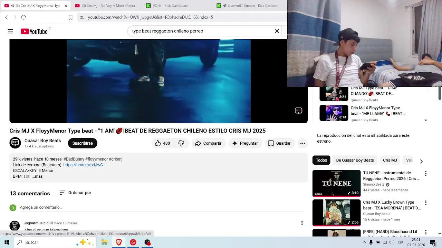Image resolution: width=442 pixels, height=248 pixels.
Task: Subscribe to Quasar Boy Beats with Suscribirse
Action: (x=83, y=143)
